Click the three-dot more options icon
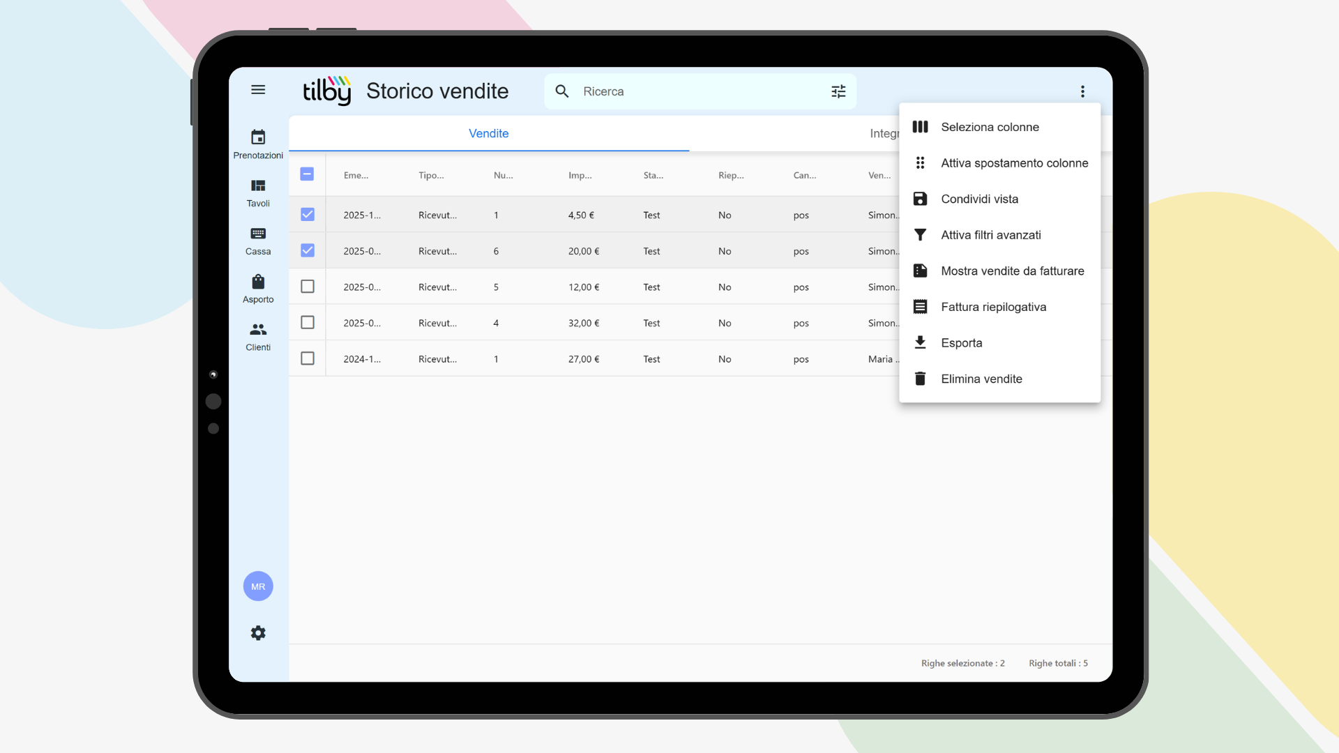The image size is (1339, 753). point(1082,91)
